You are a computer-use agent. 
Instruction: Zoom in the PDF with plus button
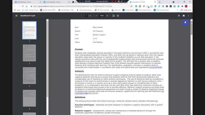coord(107,16)
